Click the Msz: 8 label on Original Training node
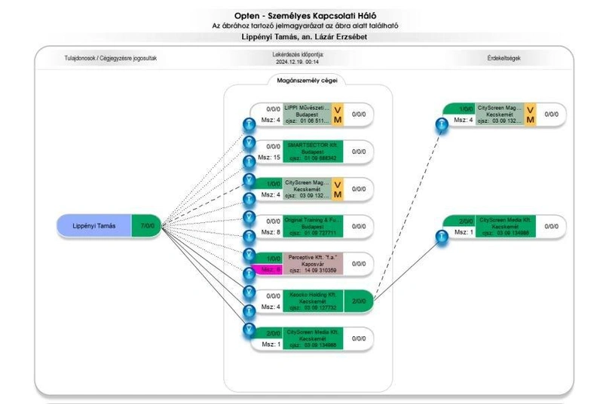 click(x=271, y=232)
